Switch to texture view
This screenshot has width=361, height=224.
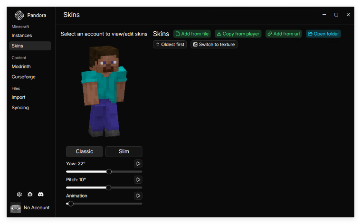tap(214, 45)
